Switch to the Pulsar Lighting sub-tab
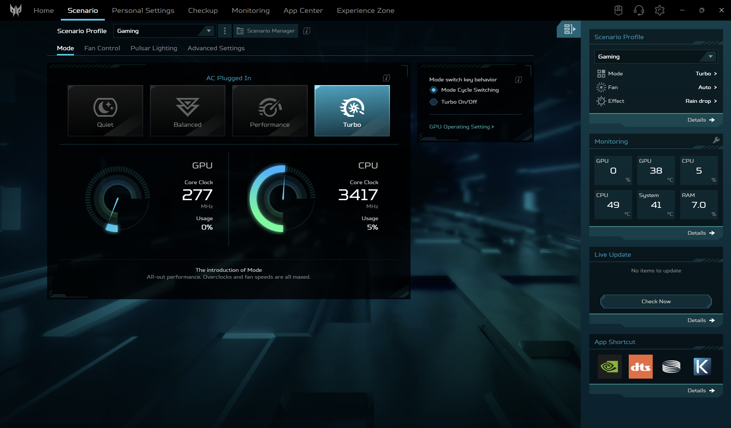The image size is (731, 428). [154, 48]
